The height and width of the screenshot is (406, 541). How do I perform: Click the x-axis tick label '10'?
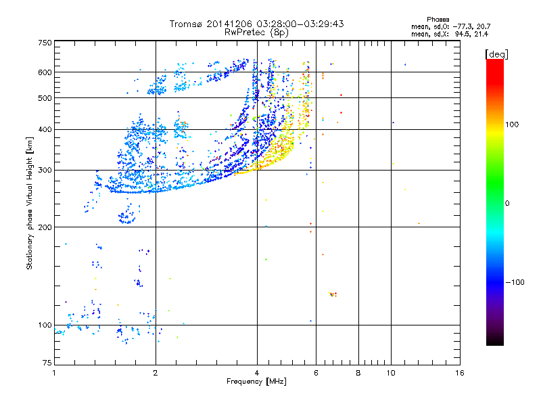coord(391,373)
